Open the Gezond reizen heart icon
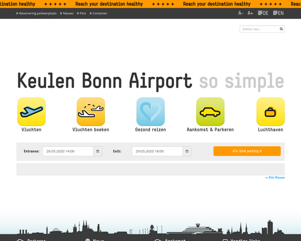Image resolution: width=301 pixels, height=241 pixels. click(151, 112)
